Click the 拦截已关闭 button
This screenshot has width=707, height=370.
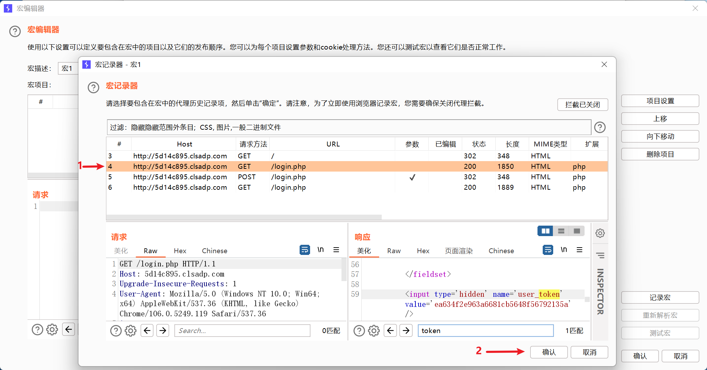coord(582,105)
